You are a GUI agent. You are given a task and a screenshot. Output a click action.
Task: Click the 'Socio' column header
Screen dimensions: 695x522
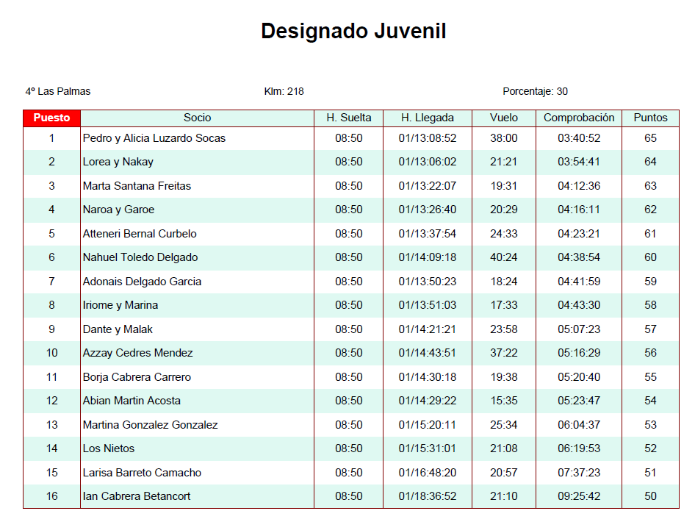click(197, 118)
